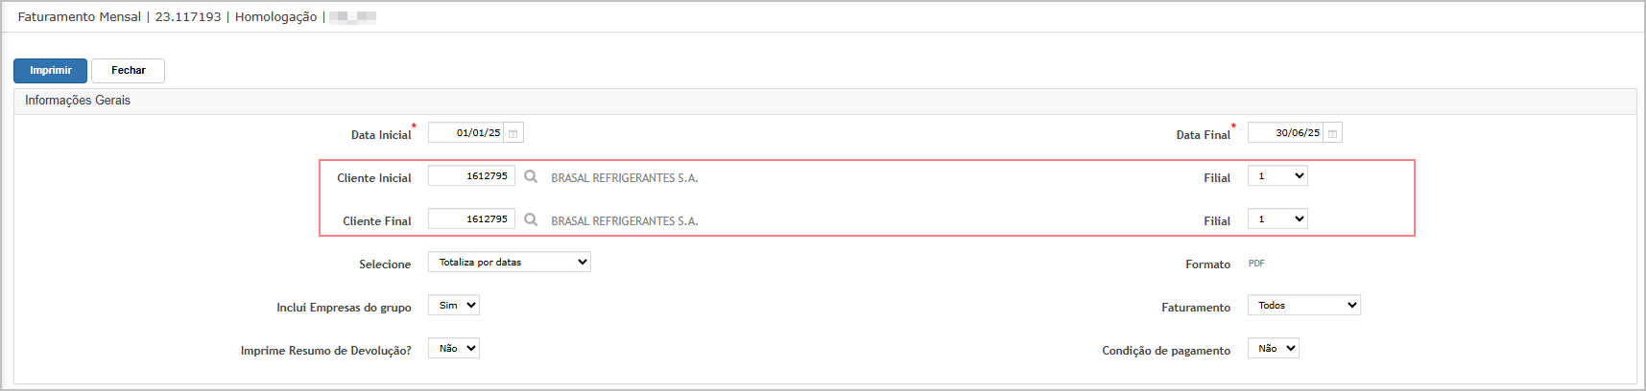1646x391 pixels.
Task: Open the Data Inicial calendar picker icon
Action: tap(513, 133)
